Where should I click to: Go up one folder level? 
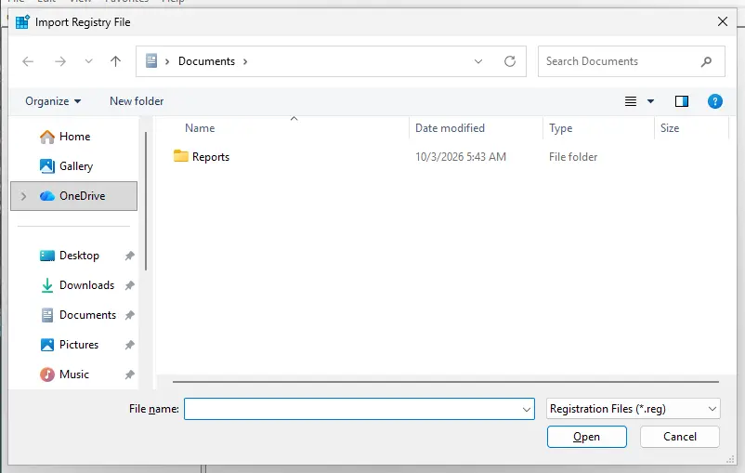(115, 61)
